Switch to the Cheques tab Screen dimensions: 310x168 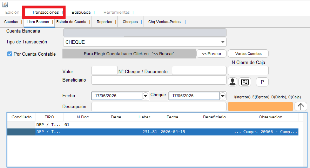click(x=130, y=22)
